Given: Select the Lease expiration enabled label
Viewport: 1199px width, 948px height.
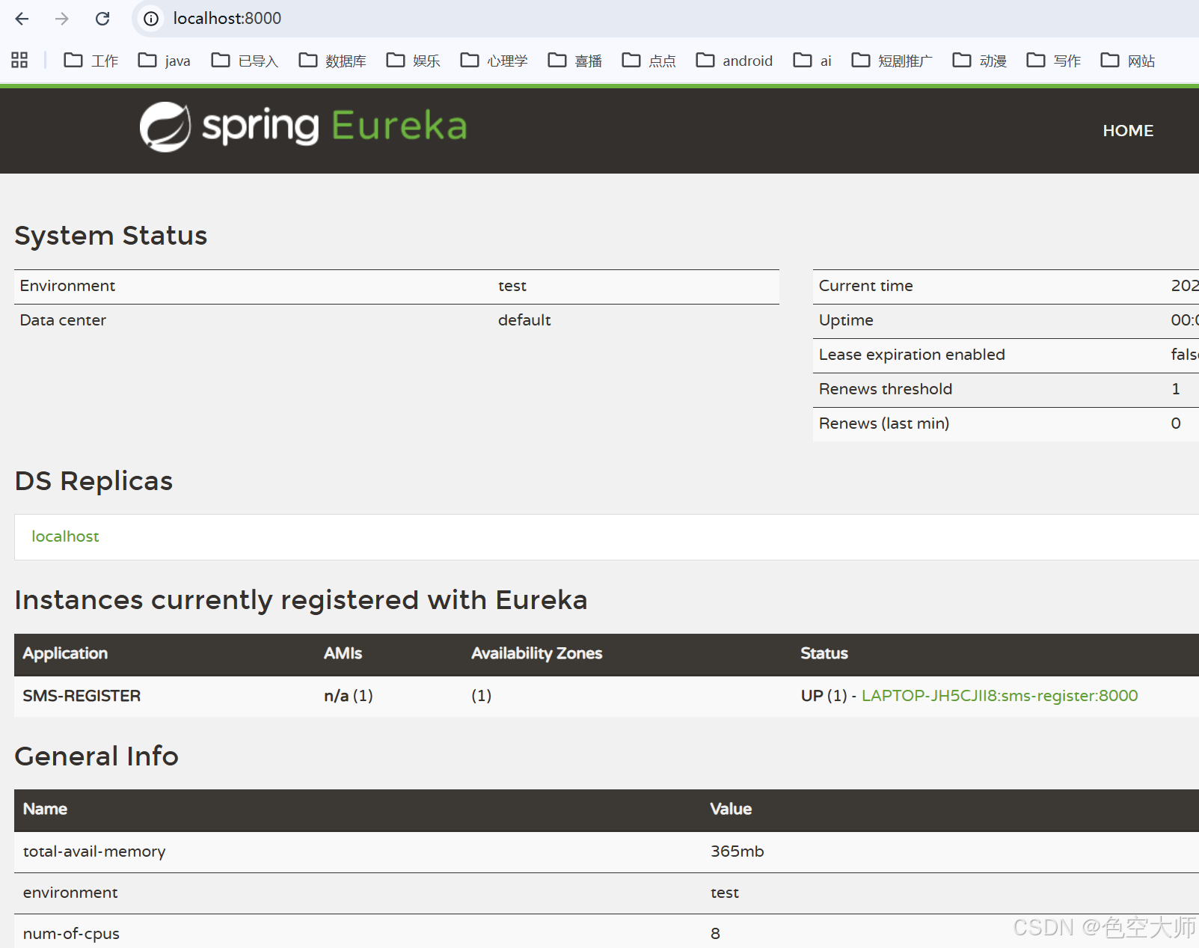Looking at the screenshot, I should [912, 355].
